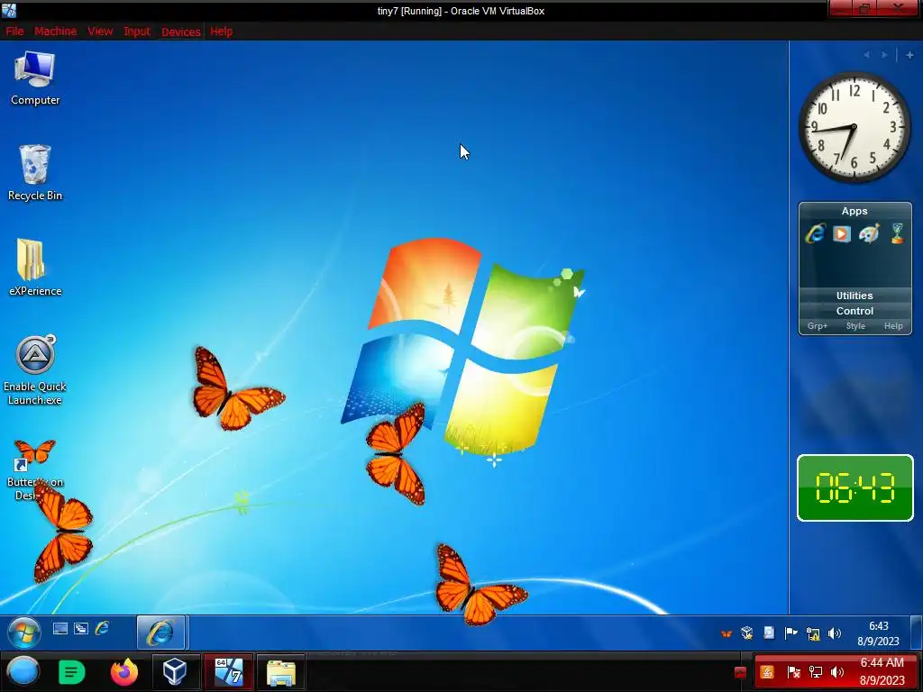923x692 pixels.
Task: Click the host network tray icon
Action: pos(815,672)
